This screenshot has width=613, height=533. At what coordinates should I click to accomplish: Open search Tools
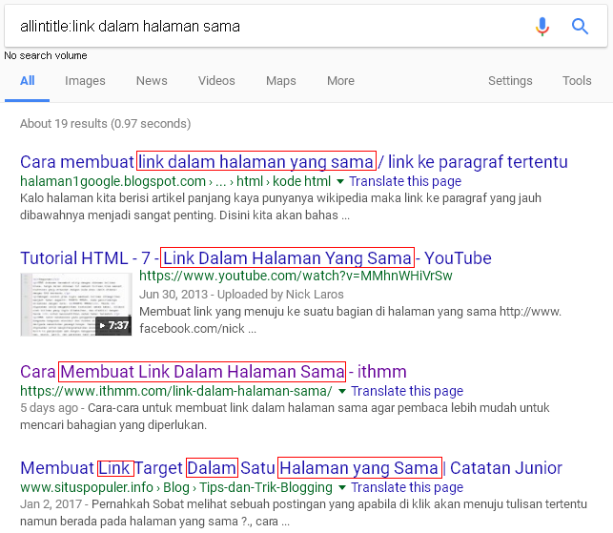[x=577, y=80]
